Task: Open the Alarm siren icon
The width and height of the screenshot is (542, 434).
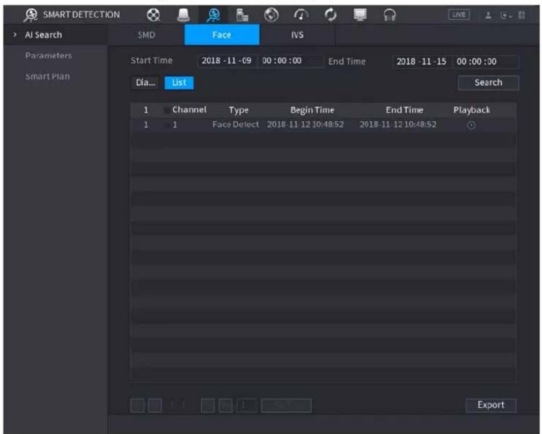Action: (x=183, y=15)
